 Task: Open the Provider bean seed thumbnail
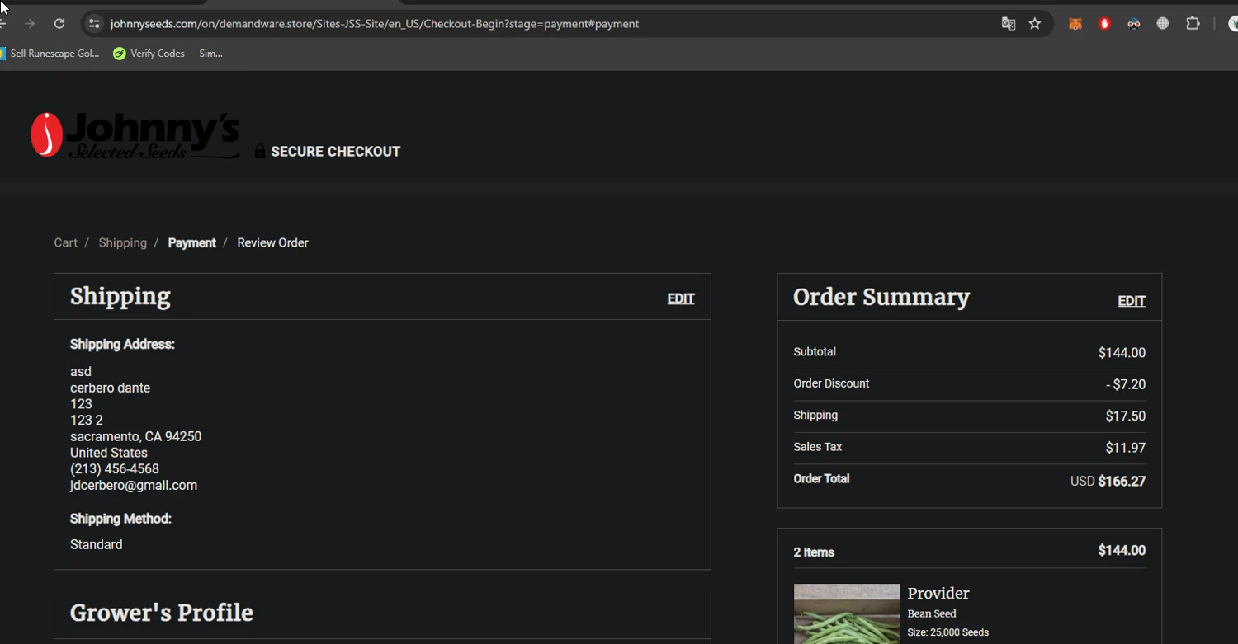[x=847, y=613]
